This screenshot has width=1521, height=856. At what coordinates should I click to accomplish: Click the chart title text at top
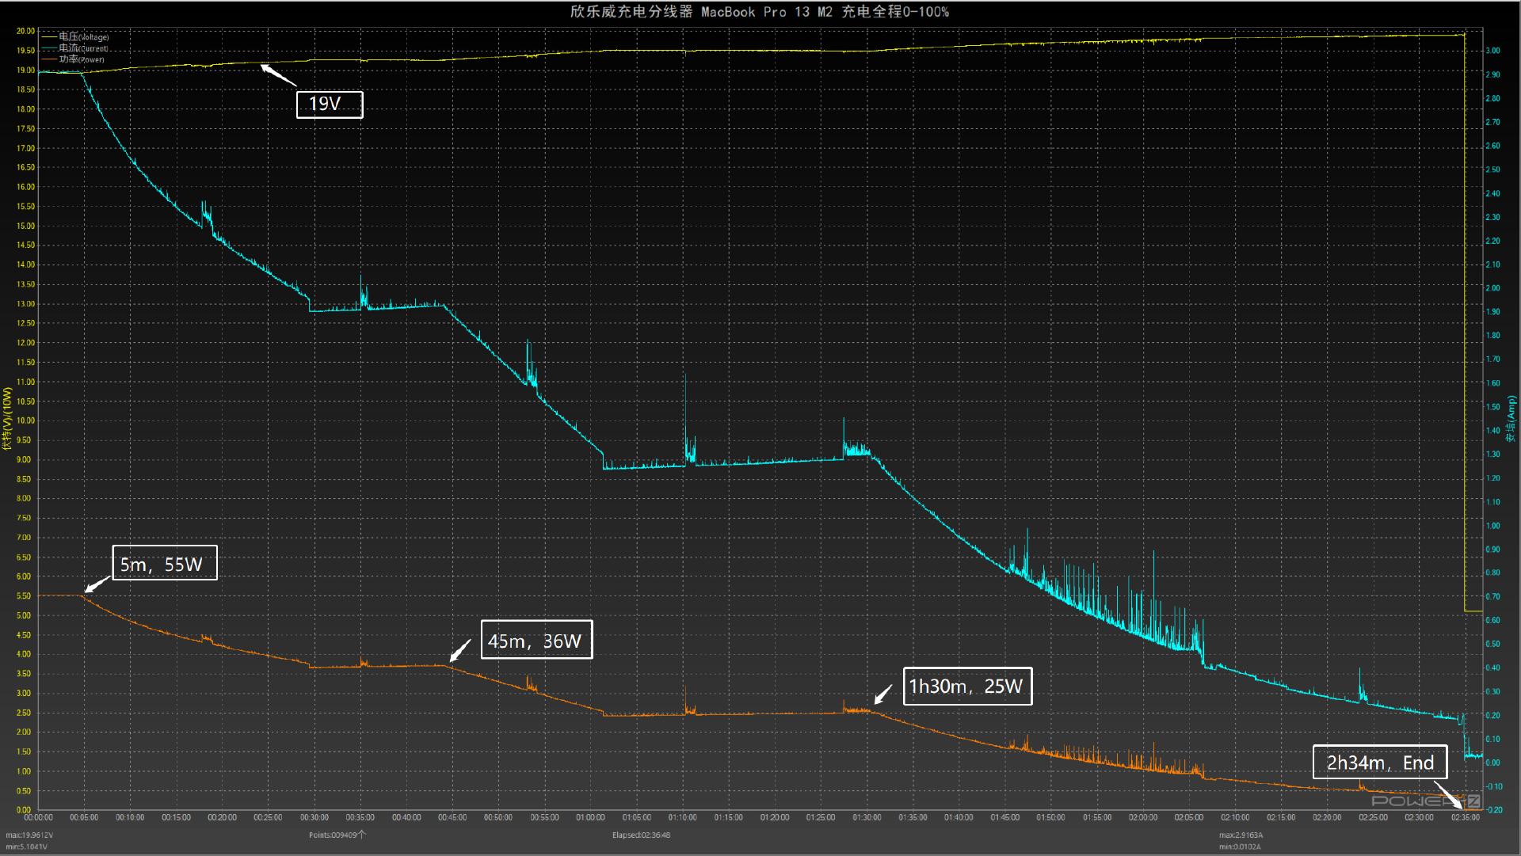(759, 12)
